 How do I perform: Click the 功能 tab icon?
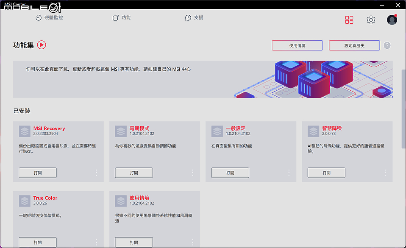tap(115, 18)
